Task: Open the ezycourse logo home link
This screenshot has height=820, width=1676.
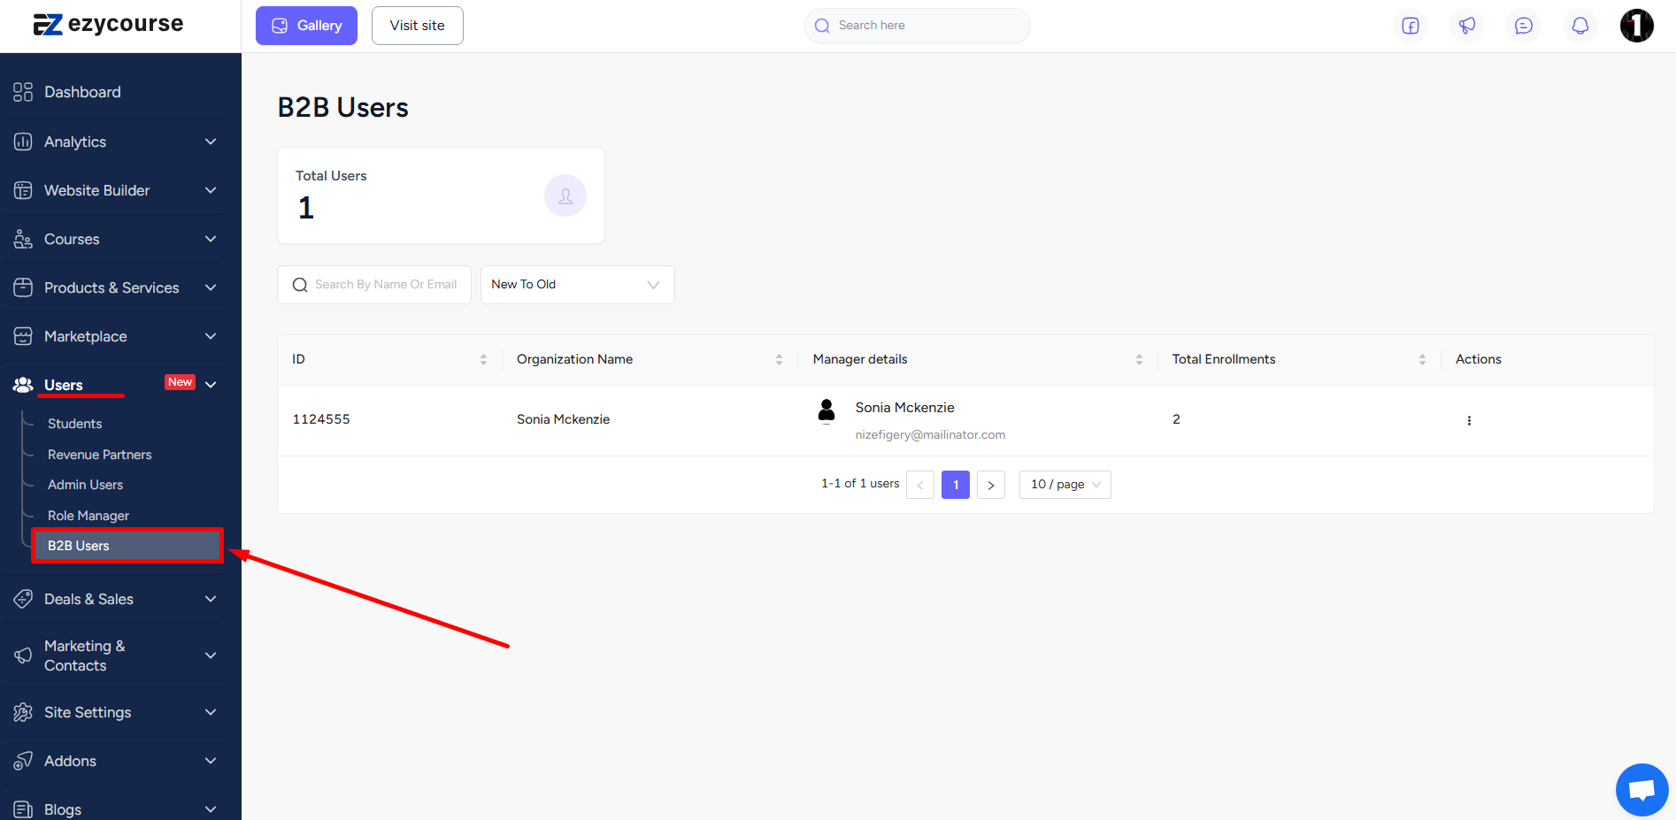Action: 108,25
